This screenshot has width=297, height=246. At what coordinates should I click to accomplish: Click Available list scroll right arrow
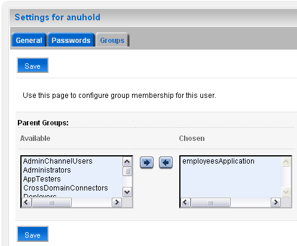[x=117, y=202]
